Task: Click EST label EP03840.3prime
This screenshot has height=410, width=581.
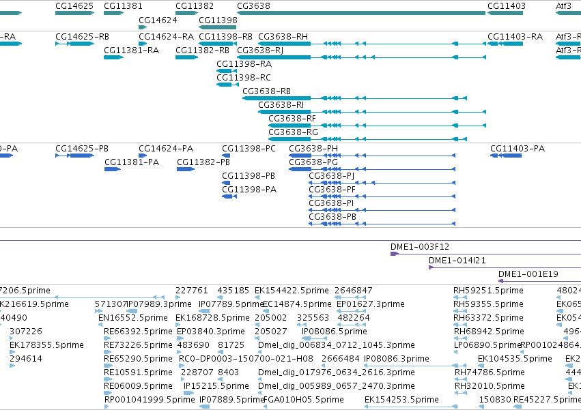Action: 211,332
